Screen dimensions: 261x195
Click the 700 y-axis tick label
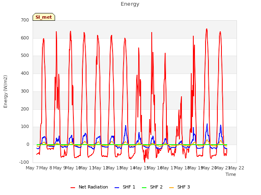(x=25, y=20)
